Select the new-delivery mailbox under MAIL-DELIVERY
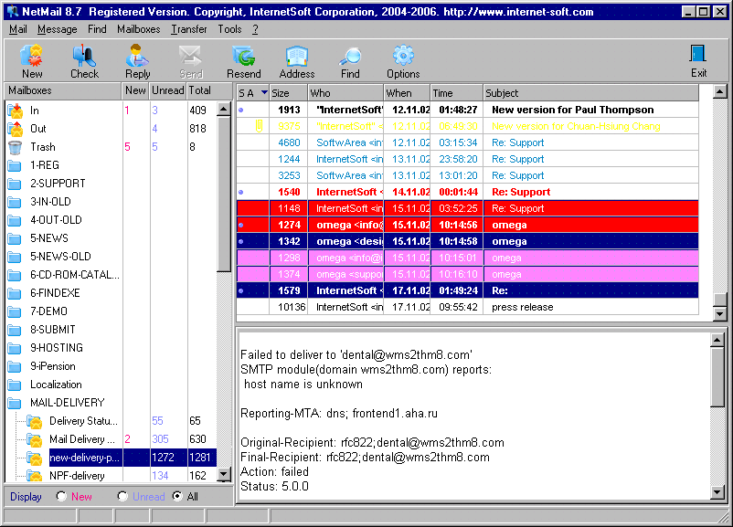This screenshot has width=733, height=527. coord(84,457)
